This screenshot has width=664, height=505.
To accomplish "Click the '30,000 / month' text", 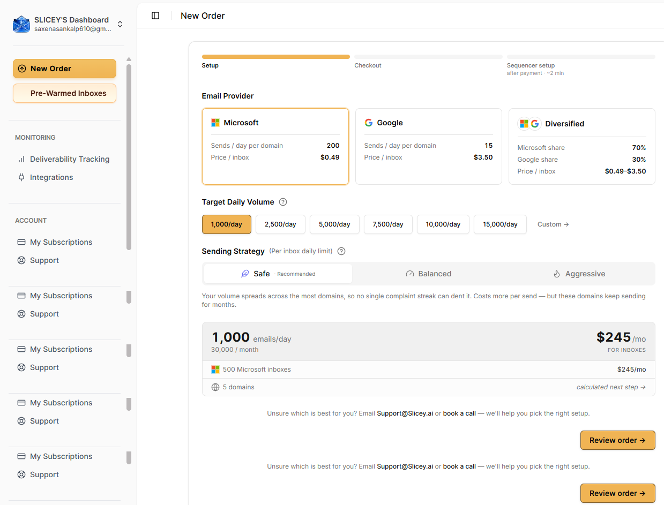I will point(235,350).
